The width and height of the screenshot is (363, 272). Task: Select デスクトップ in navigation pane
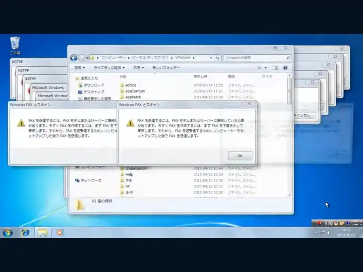coord(92,92)
